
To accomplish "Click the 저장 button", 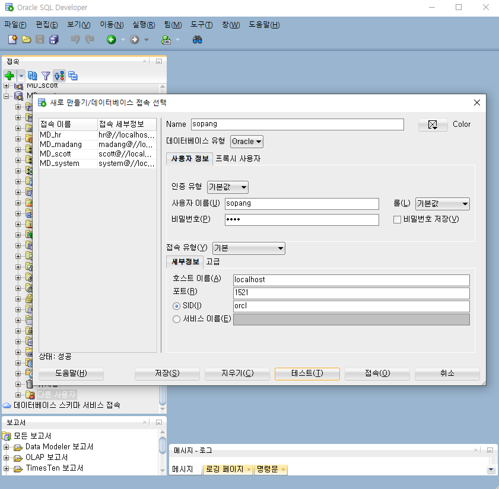I will (167, 373).
